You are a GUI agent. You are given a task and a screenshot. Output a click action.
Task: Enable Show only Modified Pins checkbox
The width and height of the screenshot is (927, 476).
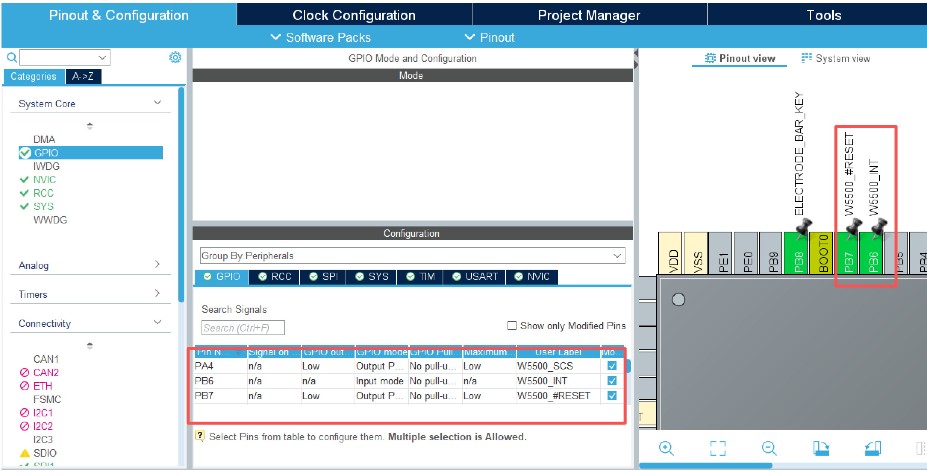point(512,326)
